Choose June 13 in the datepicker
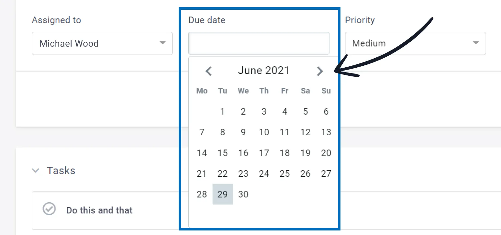 pyautogui.click(x=326, y=132)
